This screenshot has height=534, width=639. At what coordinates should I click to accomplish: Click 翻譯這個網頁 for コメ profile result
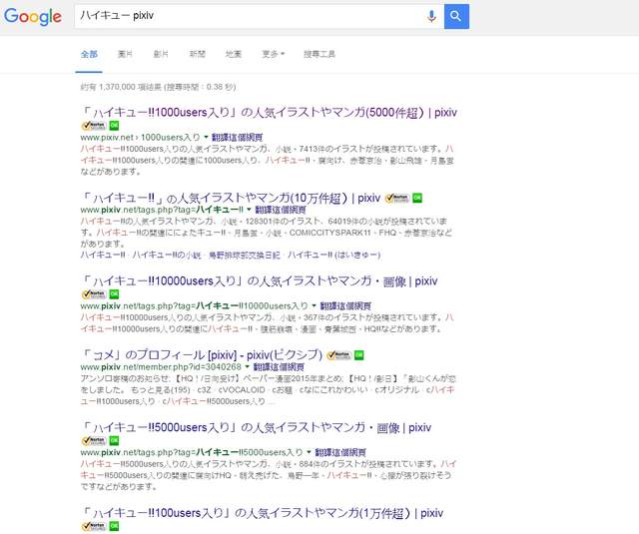pyautogui.click(x=279, y=367)
